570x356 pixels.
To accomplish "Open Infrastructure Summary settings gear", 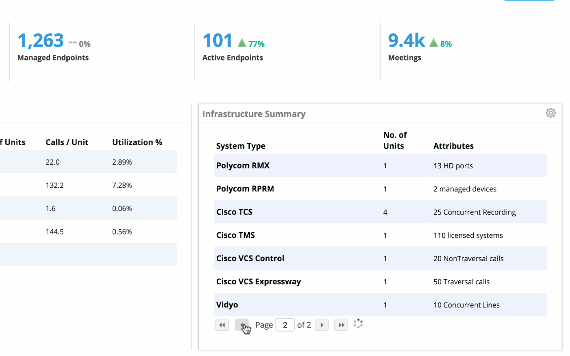I will pyautogui.click(x=551, y=113).
